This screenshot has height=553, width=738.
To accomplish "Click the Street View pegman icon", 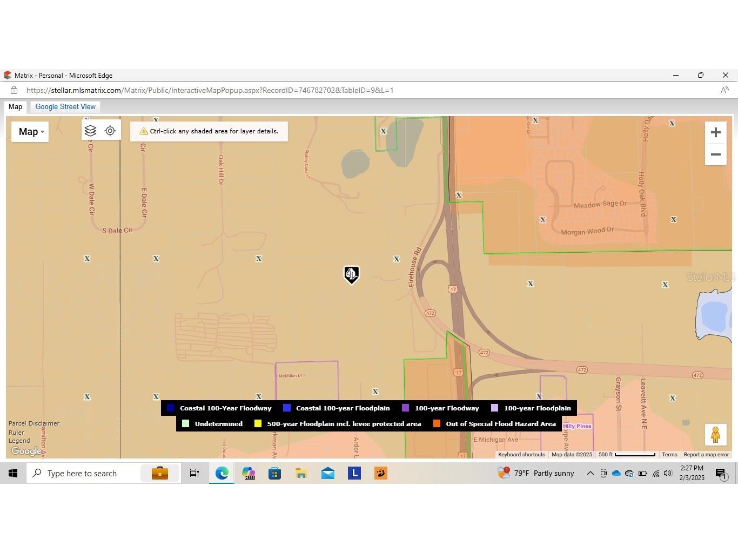I will [x=715, y=435].
